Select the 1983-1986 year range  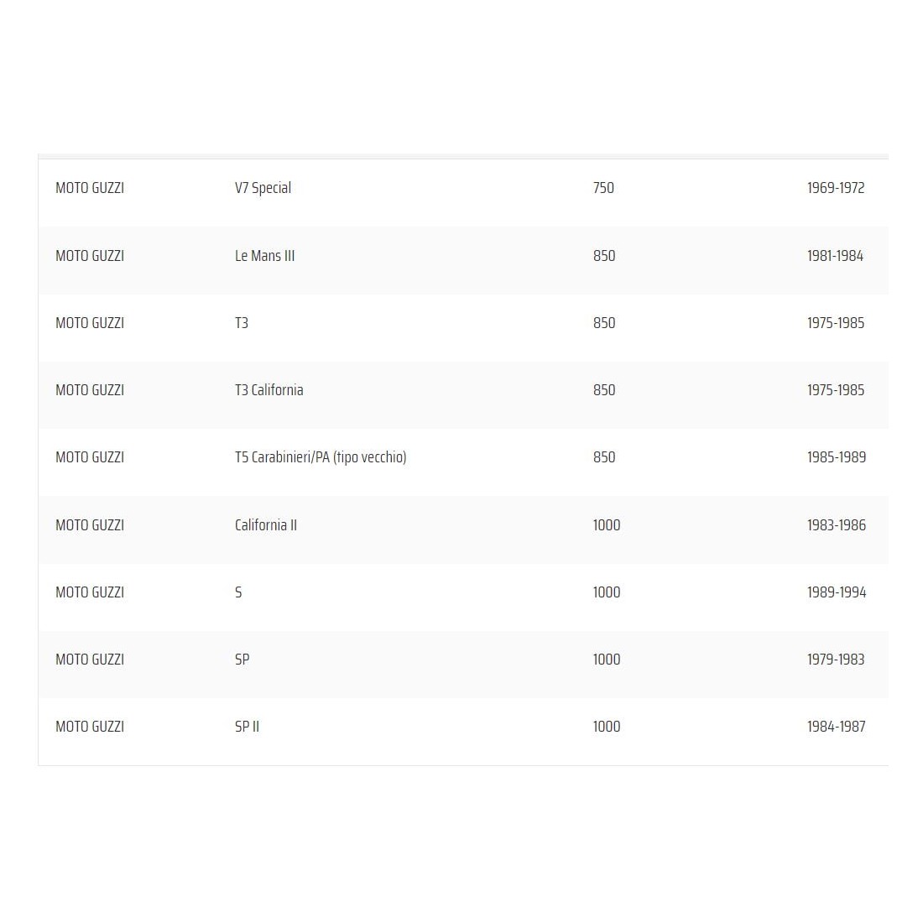[x=836, y=525]
